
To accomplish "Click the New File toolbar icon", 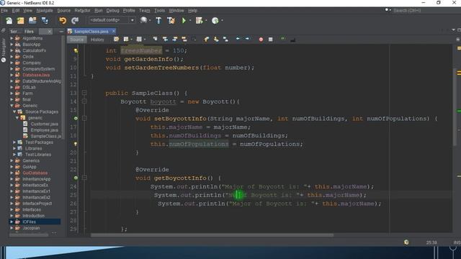I will click(x=9, y=21).
